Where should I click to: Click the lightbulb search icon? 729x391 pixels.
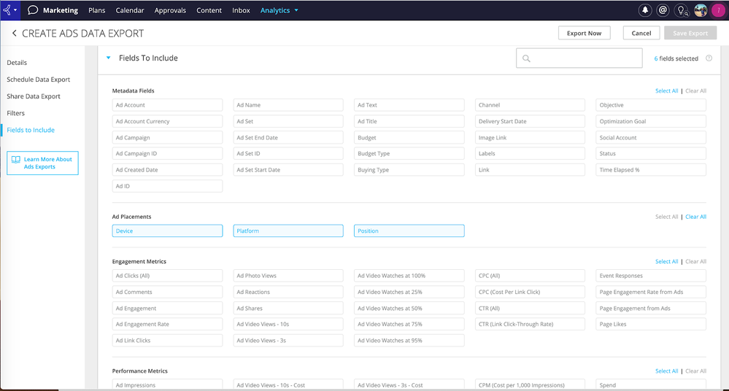[x=682, y=9]
